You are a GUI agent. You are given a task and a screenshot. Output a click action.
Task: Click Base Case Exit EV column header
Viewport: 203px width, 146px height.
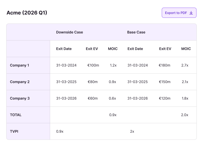click(x=165, y=49)
